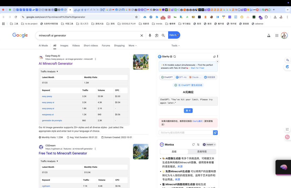291x188 pixels.
Task: Open the Extensions puzzle icon
Action: [x=266, y=17]
